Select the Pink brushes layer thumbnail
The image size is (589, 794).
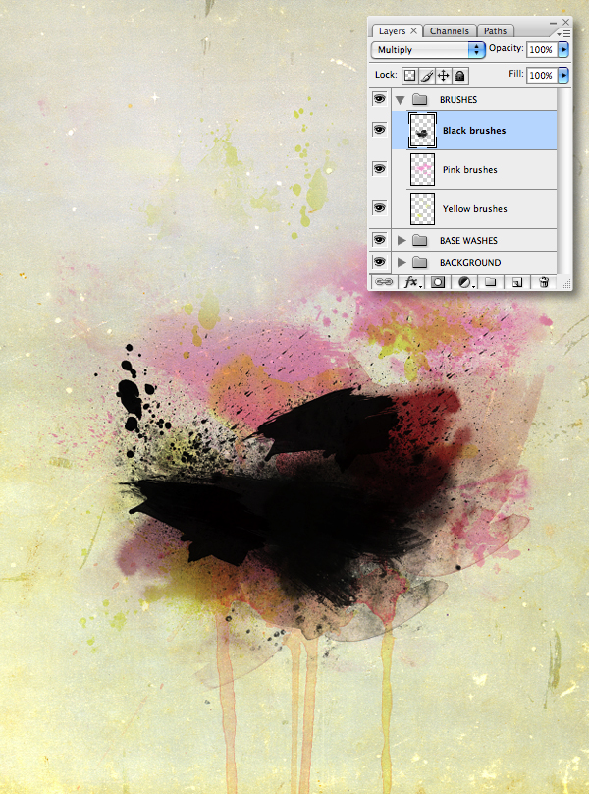click(422, 169)
